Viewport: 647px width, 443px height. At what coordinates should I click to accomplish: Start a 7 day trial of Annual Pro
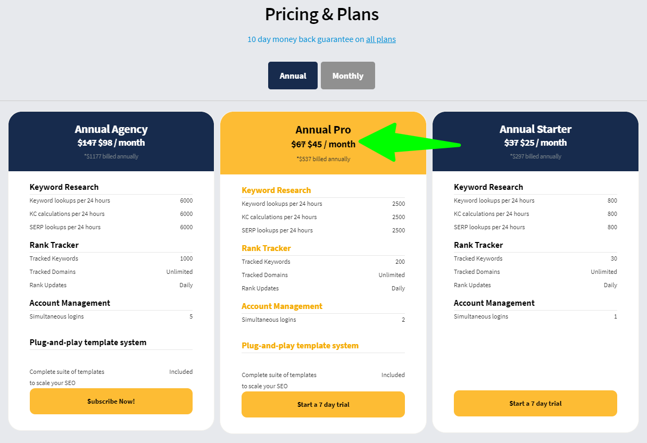(323, 404)
